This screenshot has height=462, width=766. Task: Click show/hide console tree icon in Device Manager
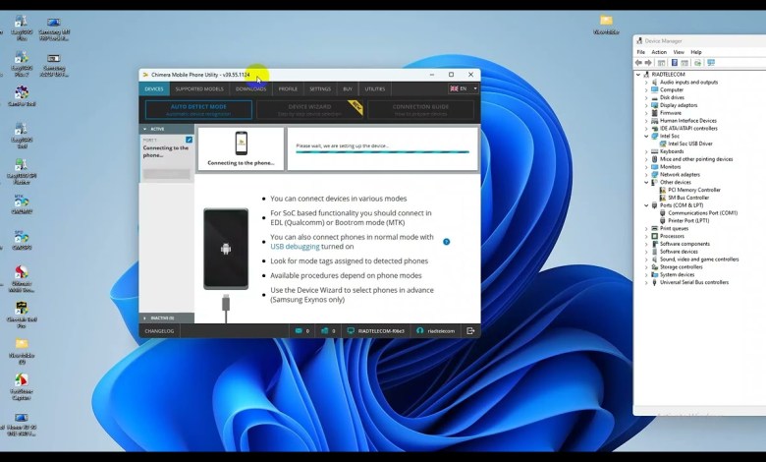pos(662,63)
